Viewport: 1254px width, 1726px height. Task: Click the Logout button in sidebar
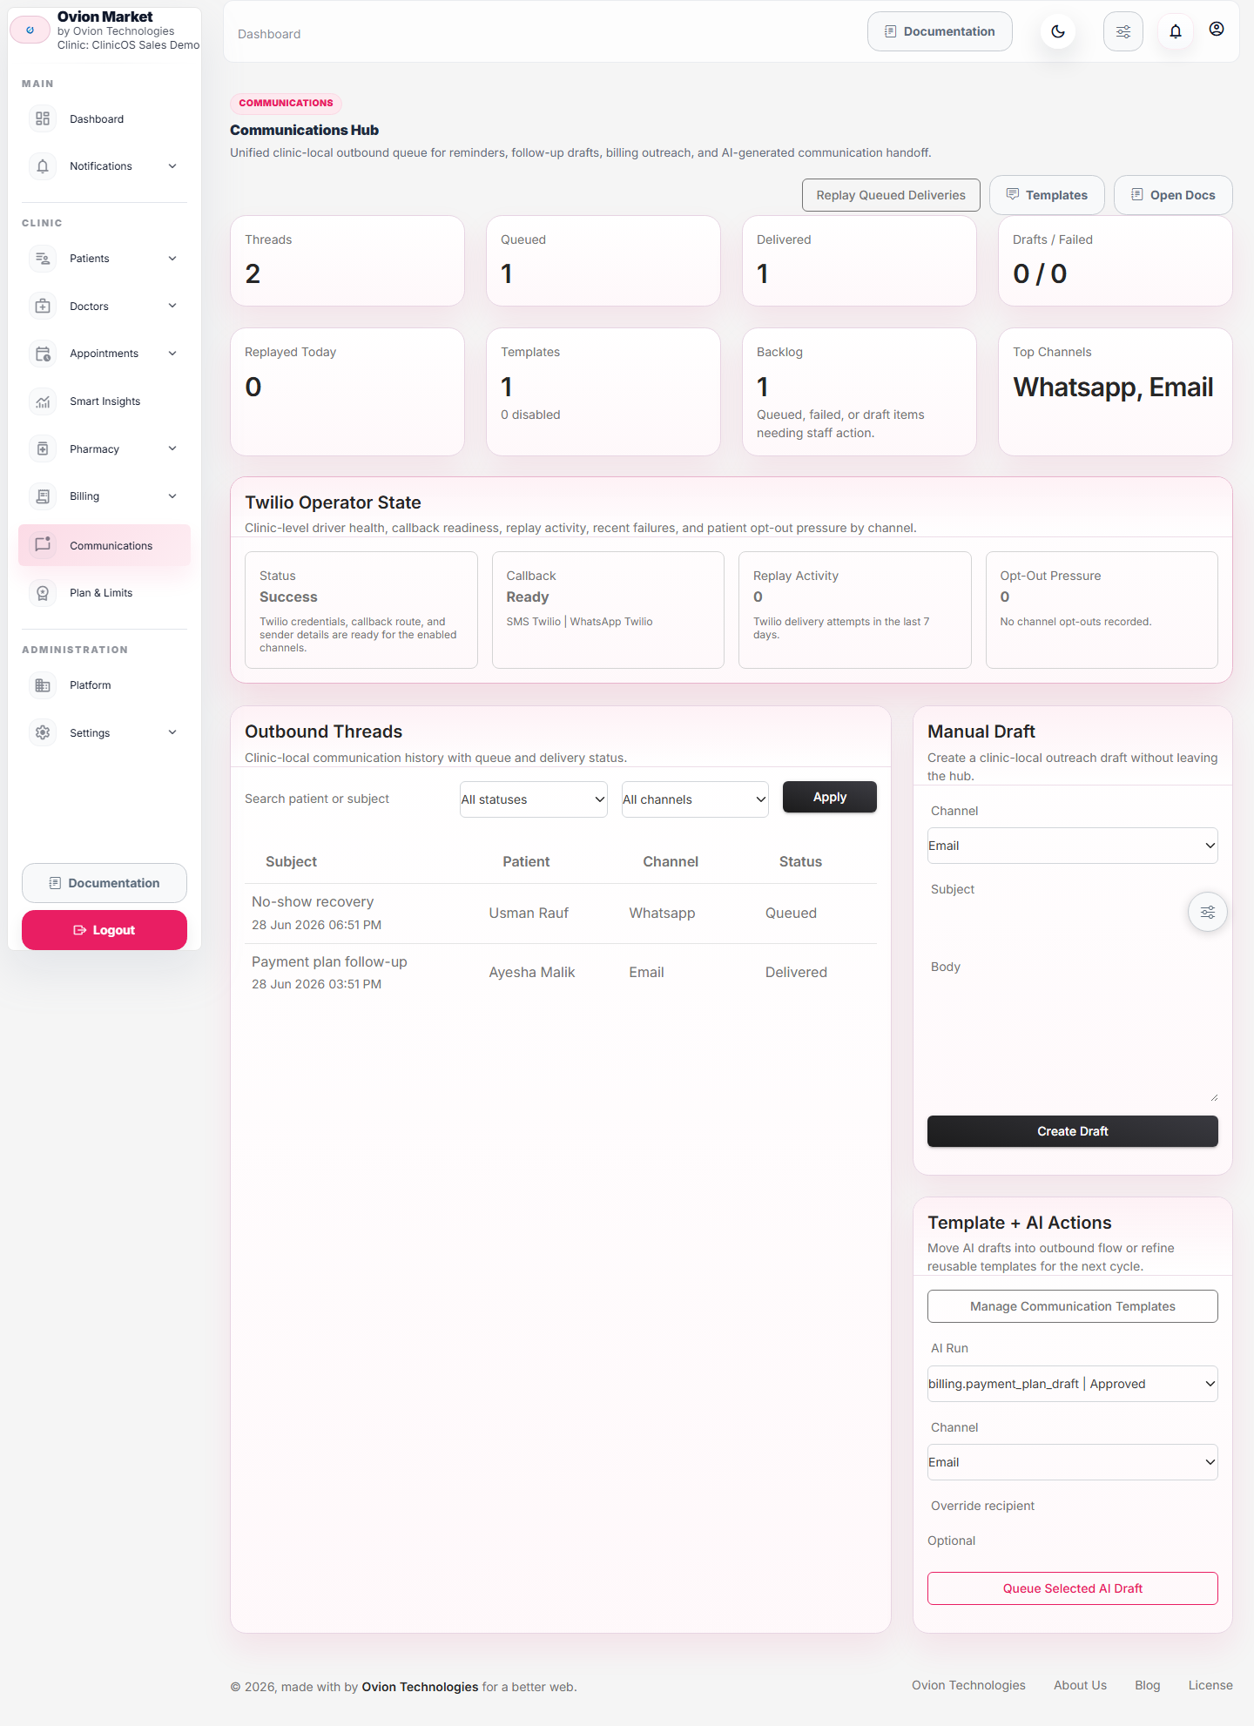click(x=104, y=930)
